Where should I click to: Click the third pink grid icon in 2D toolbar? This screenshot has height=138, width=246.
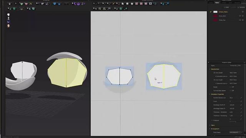click(146, 4)
